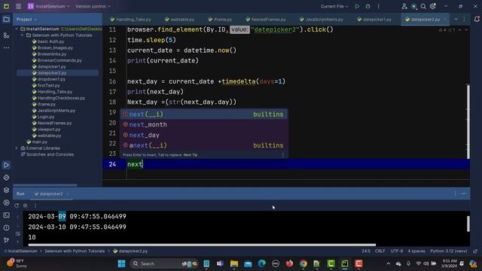Show hidden editor tabs dropdown
Viewport: 482px width, 271px height.
click(x=456, y=20)
